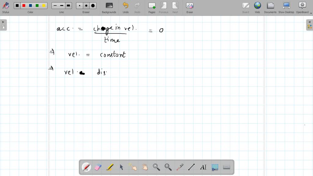Use the screen capture tool
The image size is (313, 176).
click(x=215, y=167)
